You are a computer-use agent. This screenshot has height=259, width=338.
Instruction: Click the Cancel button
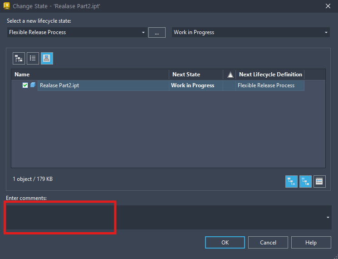coord(268,242)
